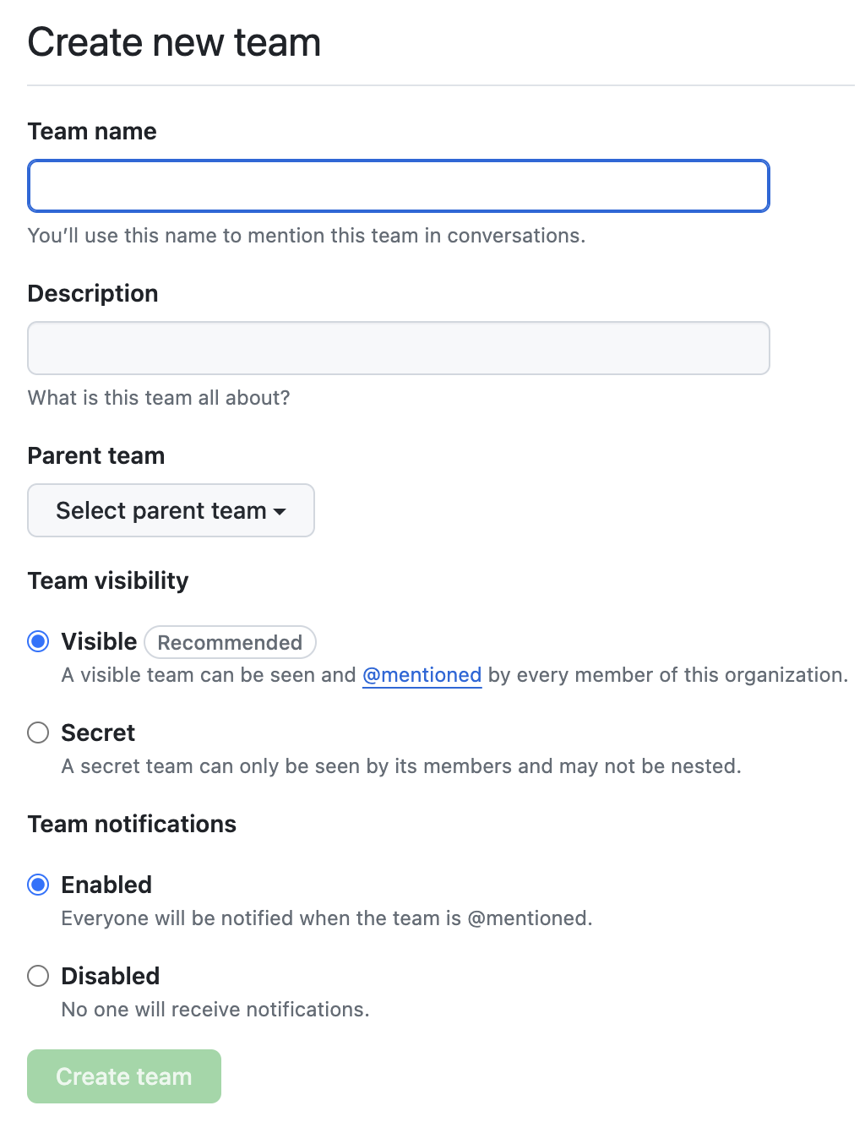Select the Enabled notifications radio button
Image resolution: width=865 pixels, height=1122 pixels.
(38, 885)
